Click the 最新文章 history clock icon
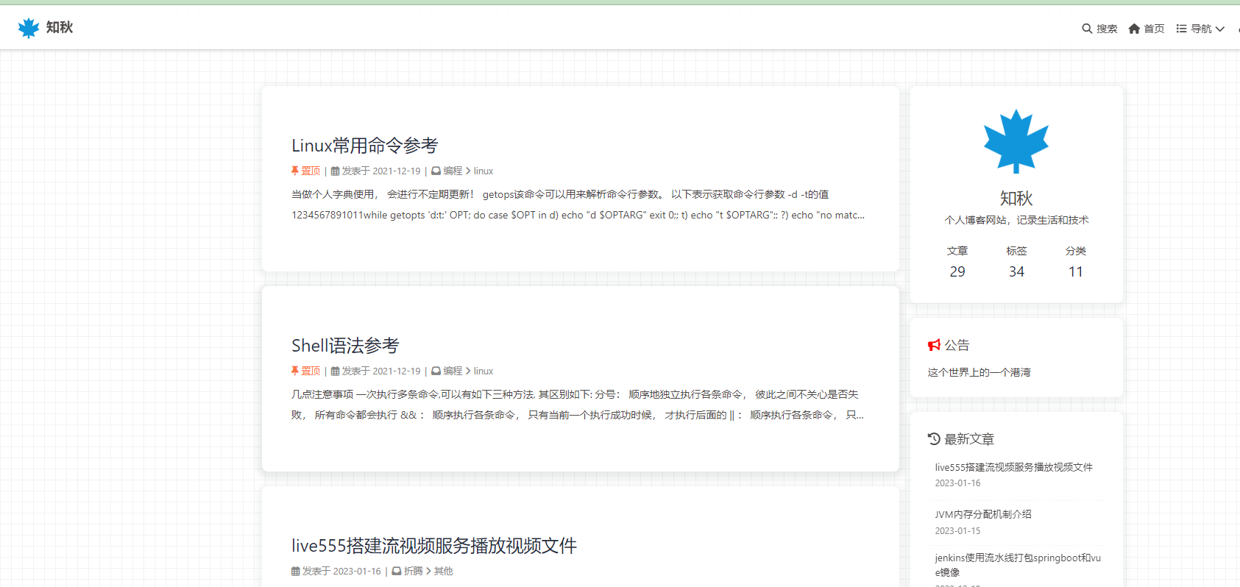The width and height of the screenshot is (1240, 587). [x=934, y=439]
